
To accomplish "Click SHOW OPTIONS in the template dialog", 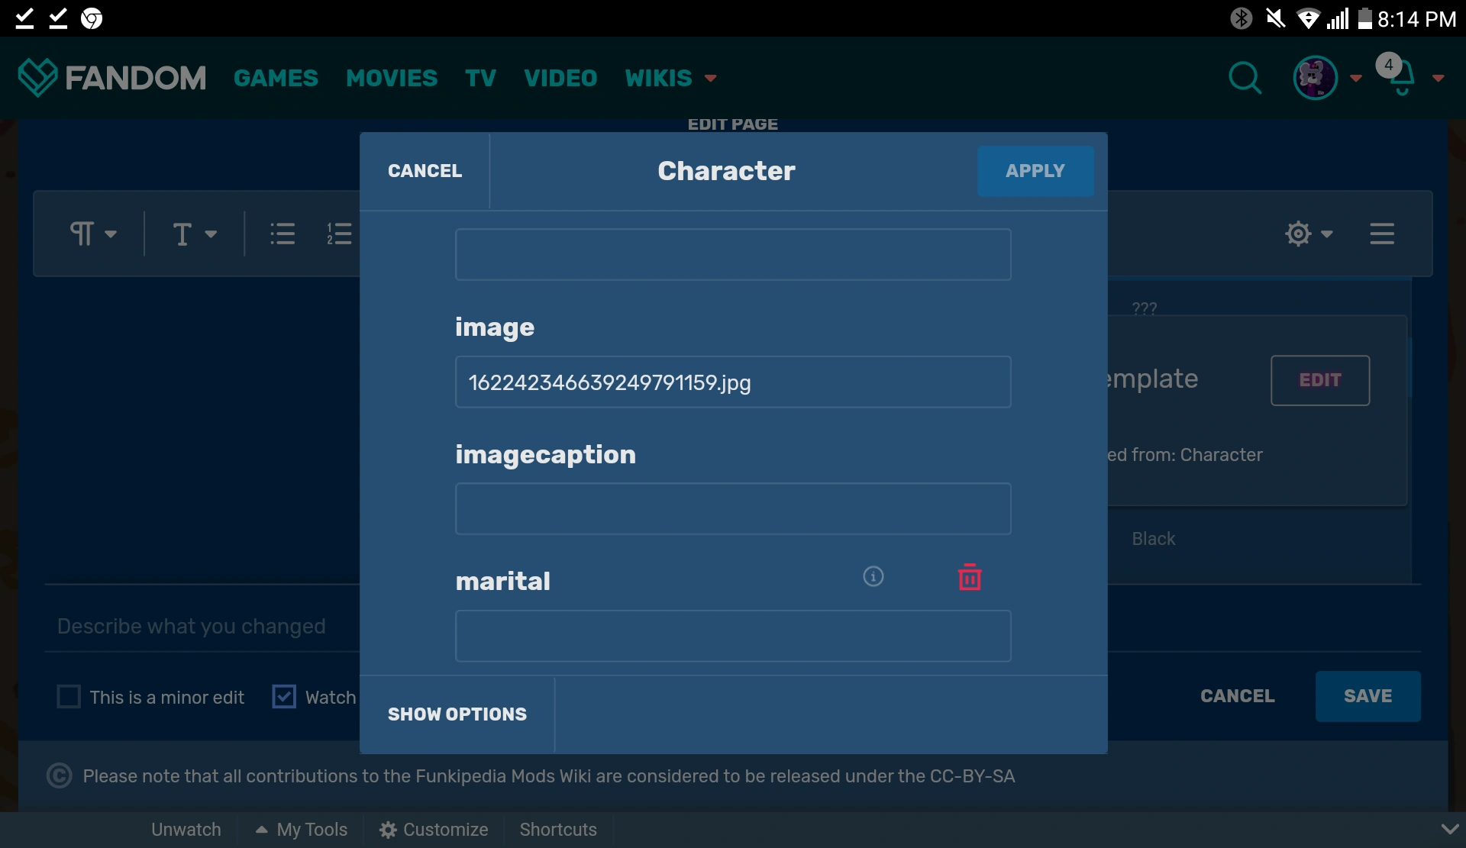I will [457, 714].
